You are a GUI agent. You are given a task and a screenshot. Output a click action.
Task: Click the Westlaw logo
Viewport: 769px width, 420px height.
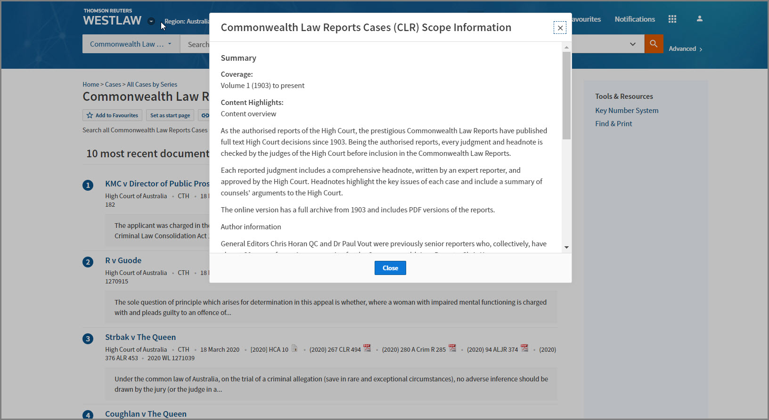[x=112, y=17]
